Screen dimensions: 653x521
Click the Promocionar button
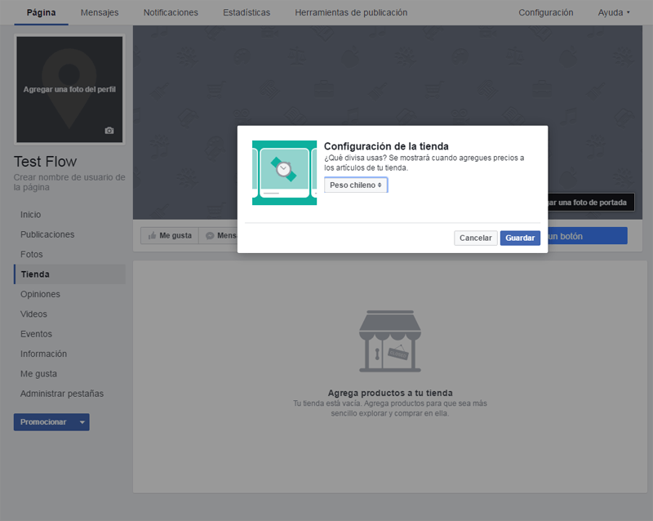click(44, 422)
